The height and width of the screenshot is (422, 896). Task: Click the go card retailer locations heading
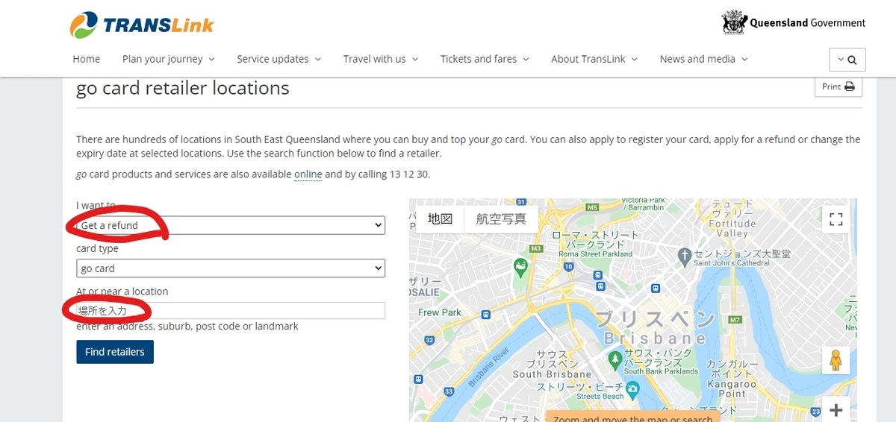tap(183, 88)
